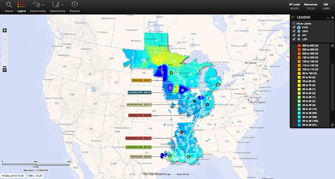Click the zoom slider handle
The image size is (335, 179).
pos(5,66)
